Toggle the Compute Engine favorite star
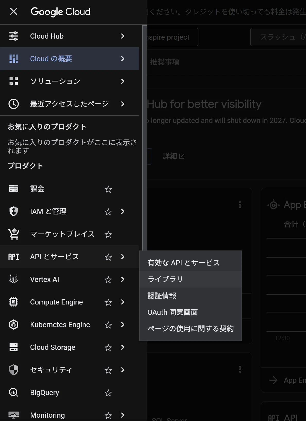The width and height of the screenshot is (306, 421). 108,302
